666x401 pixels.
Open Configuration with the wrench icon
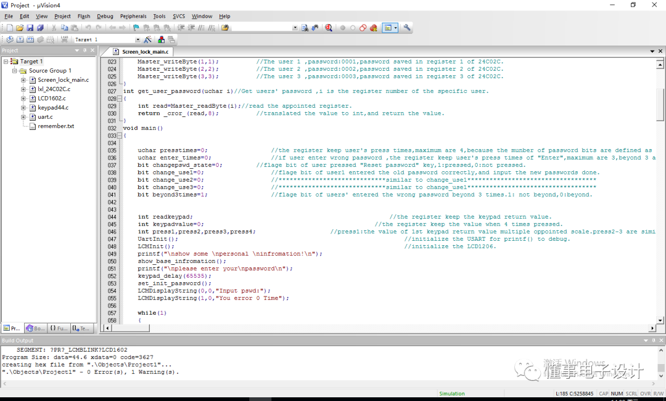click(x=406, y=28)
